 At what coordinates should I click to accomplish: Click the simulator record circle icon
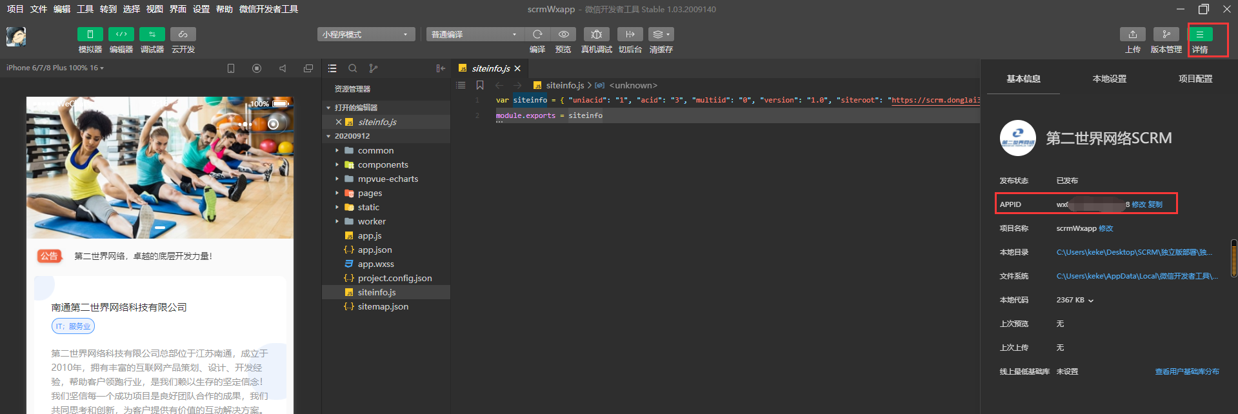coord(257,68)
